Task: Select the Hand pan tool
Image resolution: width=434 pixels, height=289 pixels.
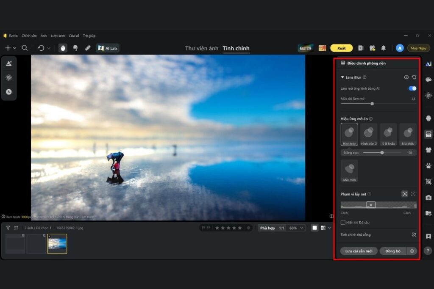Action: point(63,48)
